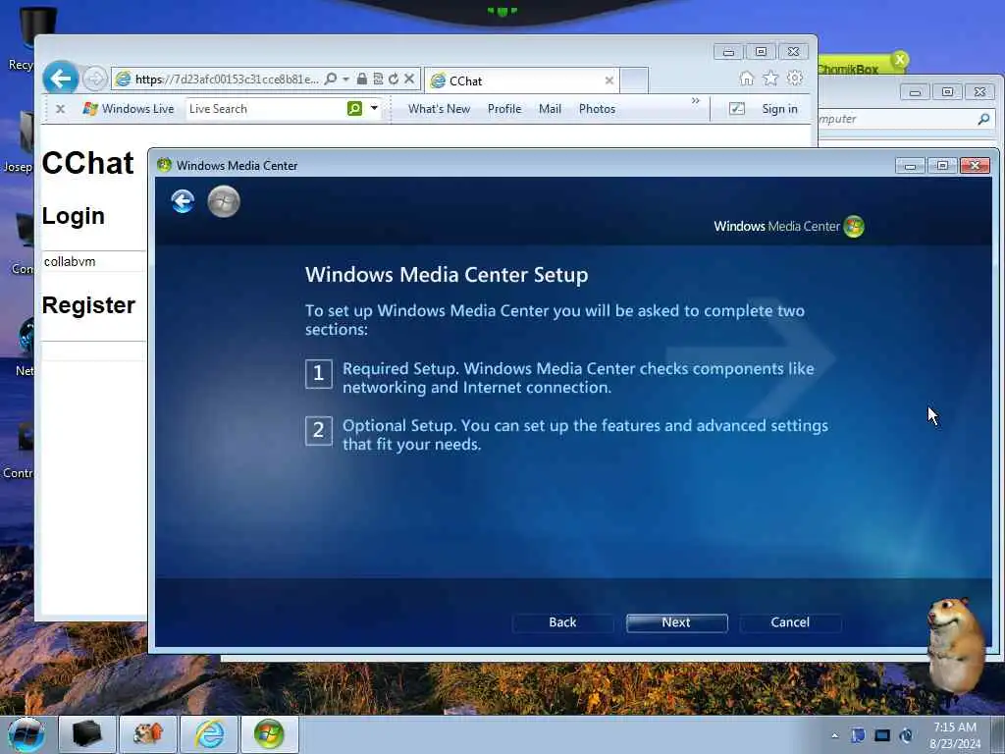Open Mail in Windows Live toolbar
This screenshot has width=1005, height=754.
pos(550,109)
